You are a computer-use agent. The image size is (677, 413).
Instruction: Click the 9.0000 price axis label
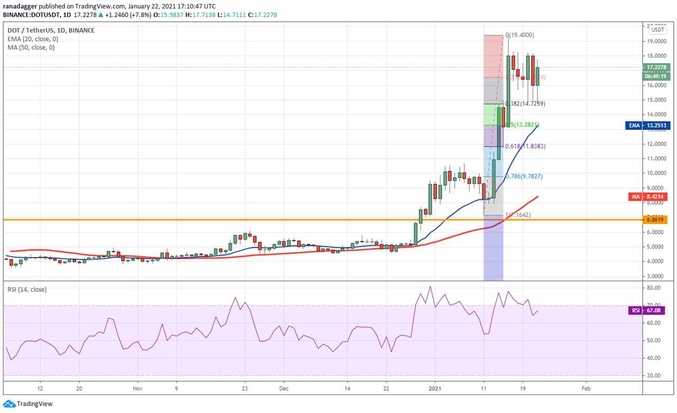[655, 188]
